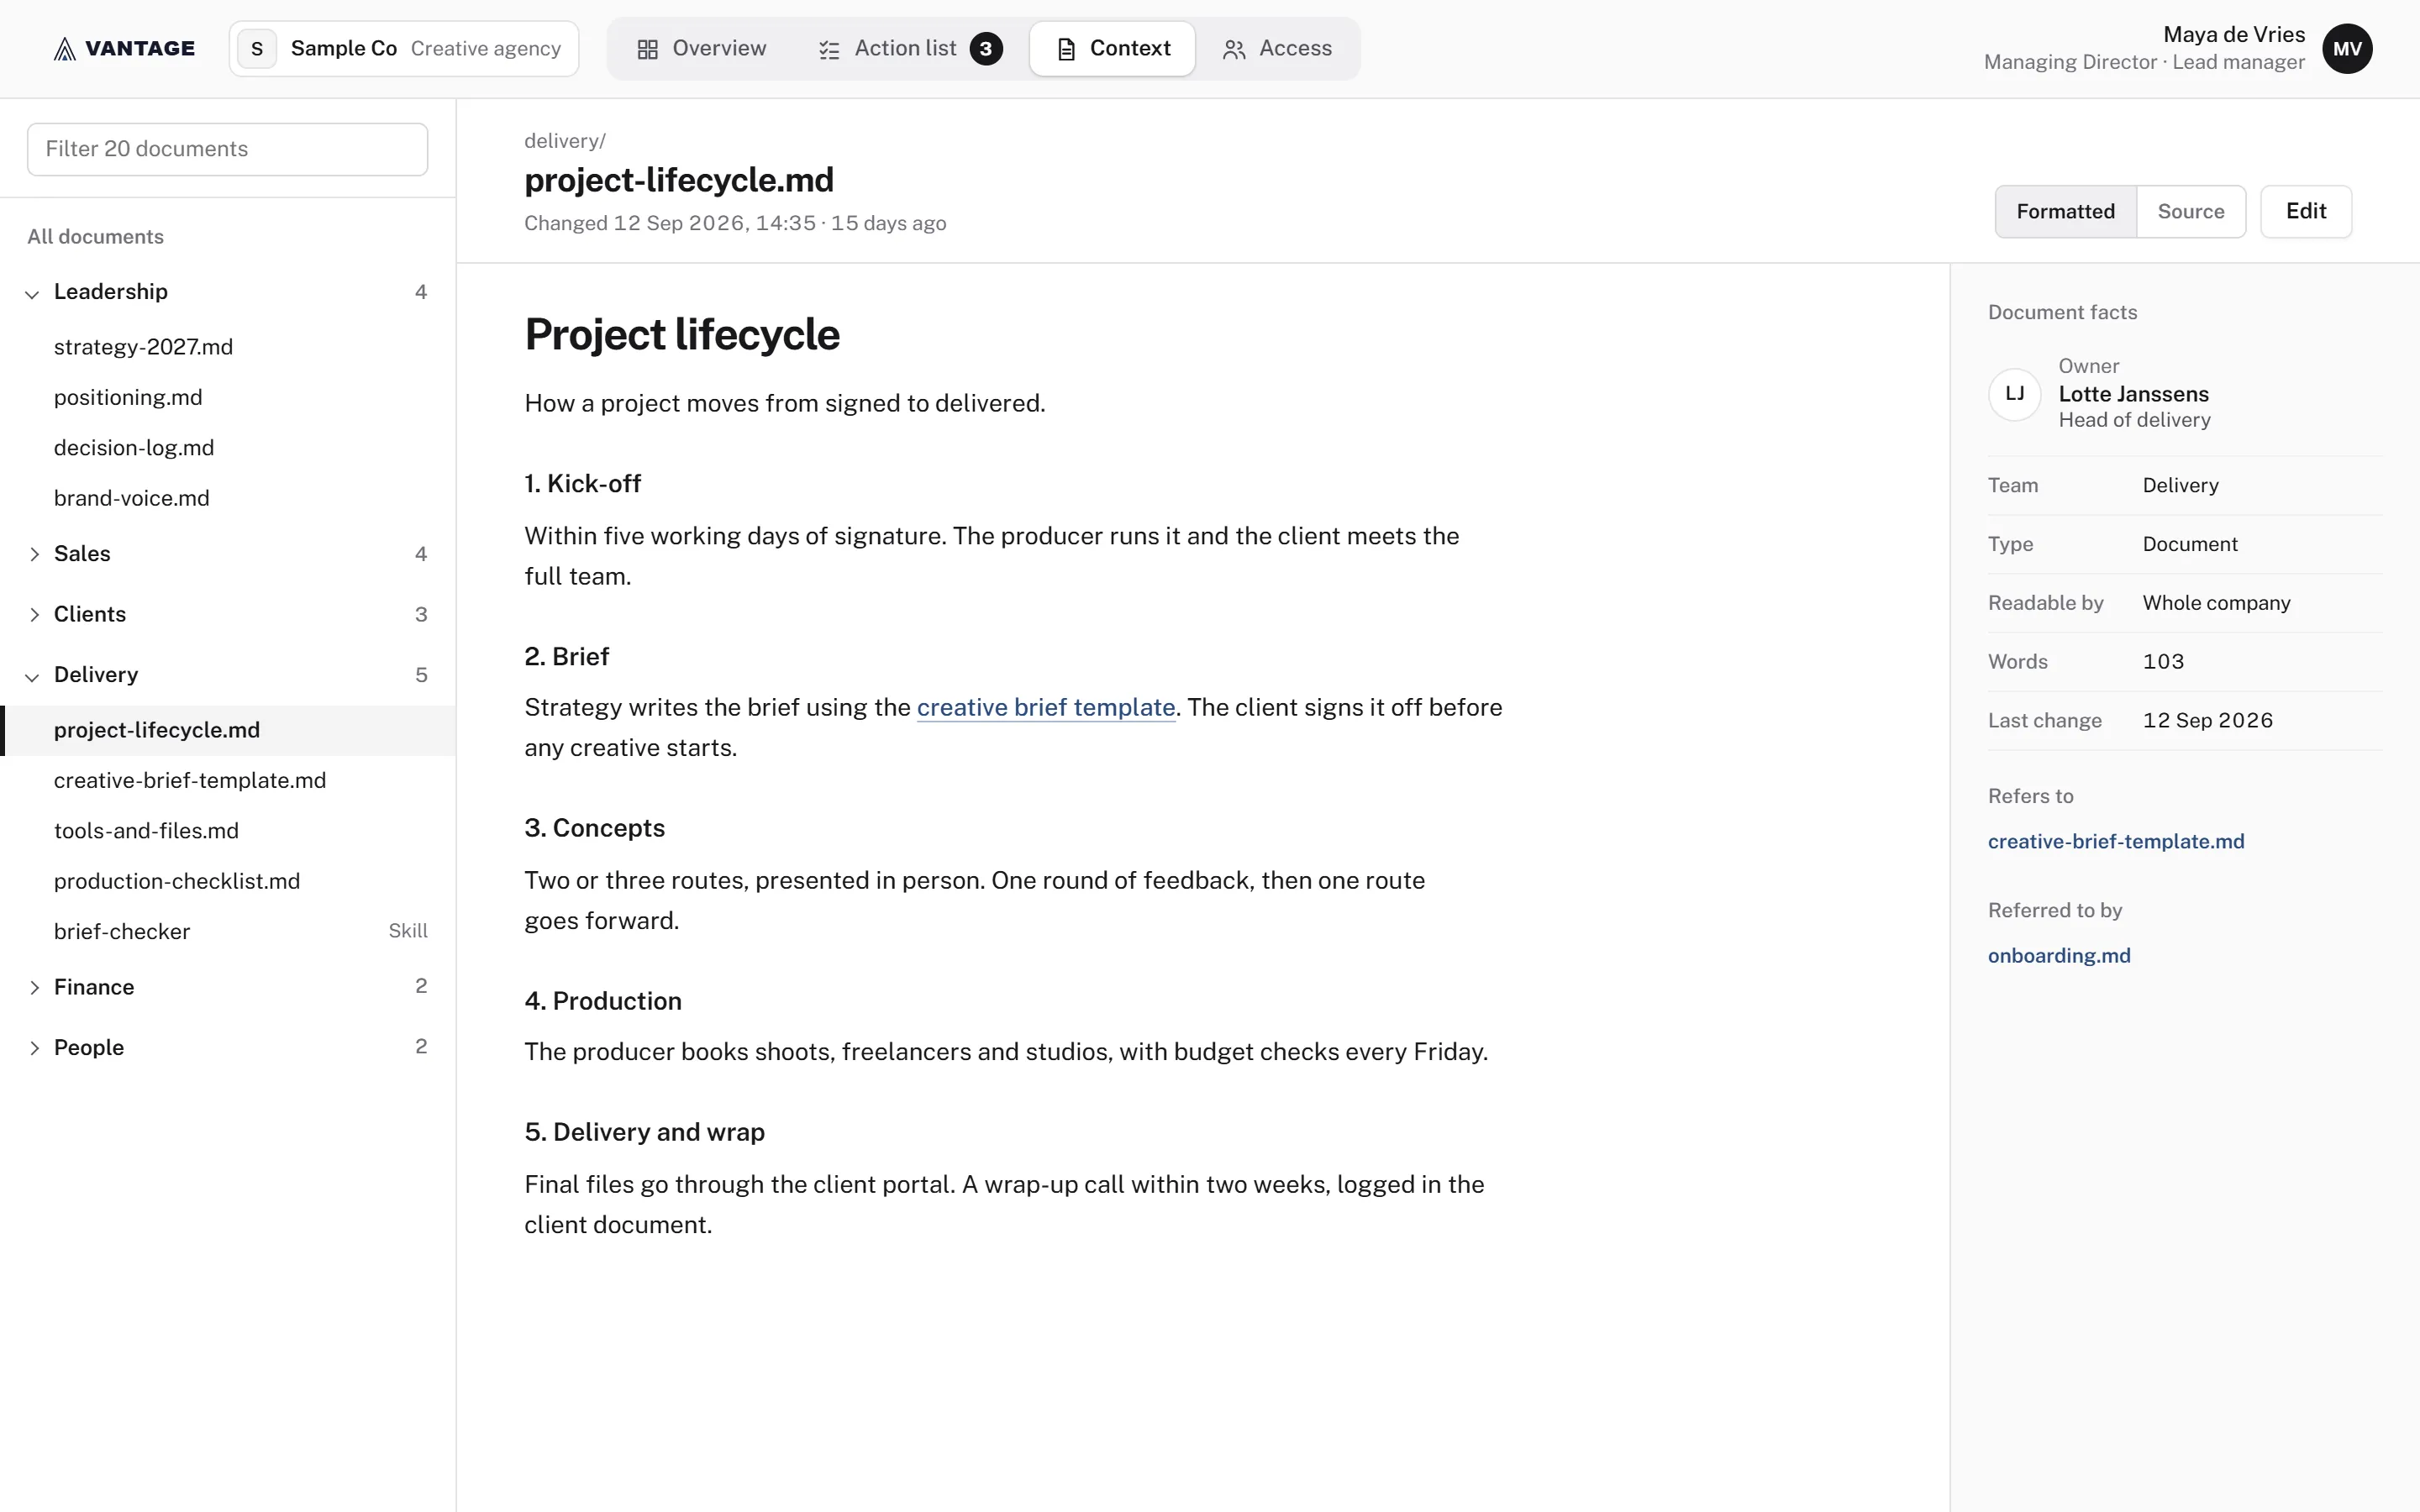The height and width of the screenshot is (1512, 2420).
Task: Click the Maya de Vries name
Action: point(2233,35)
